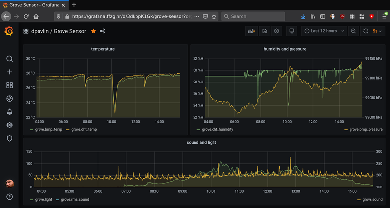Open the Grafana home logo
390x208 pixels.
point(9,31)
